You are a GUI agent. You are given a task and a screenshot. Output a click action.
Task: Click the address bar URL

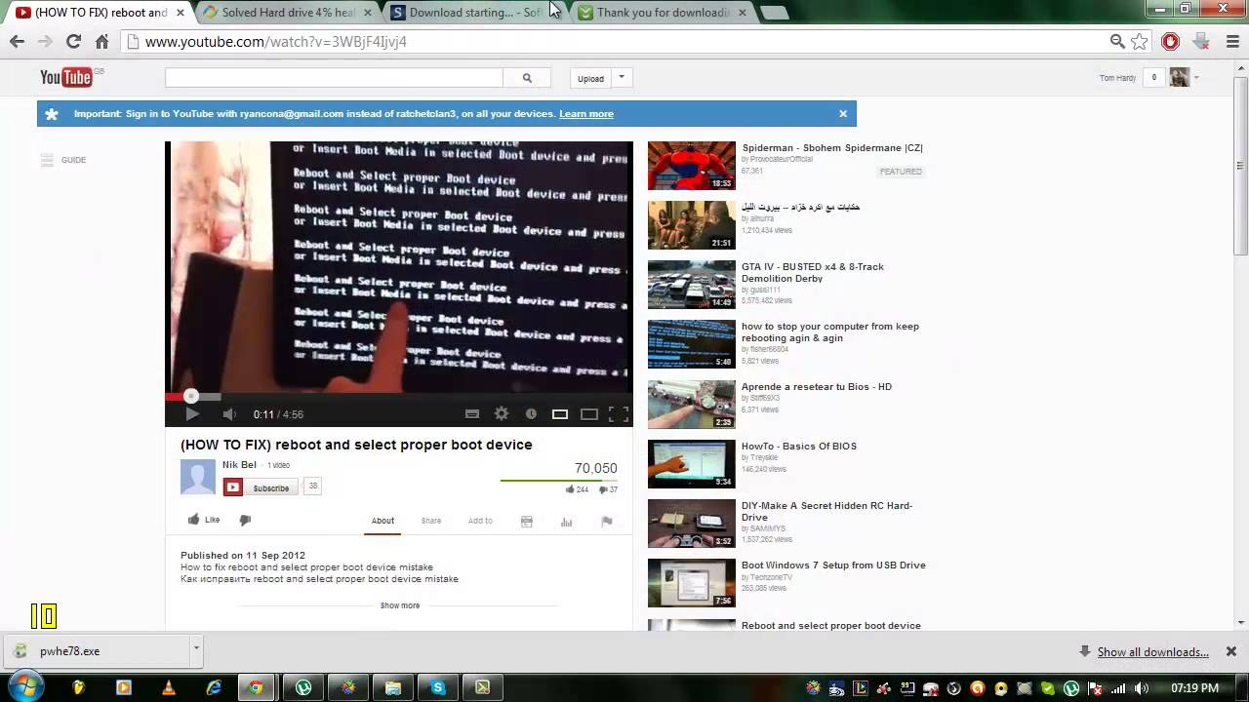(276, 42)
